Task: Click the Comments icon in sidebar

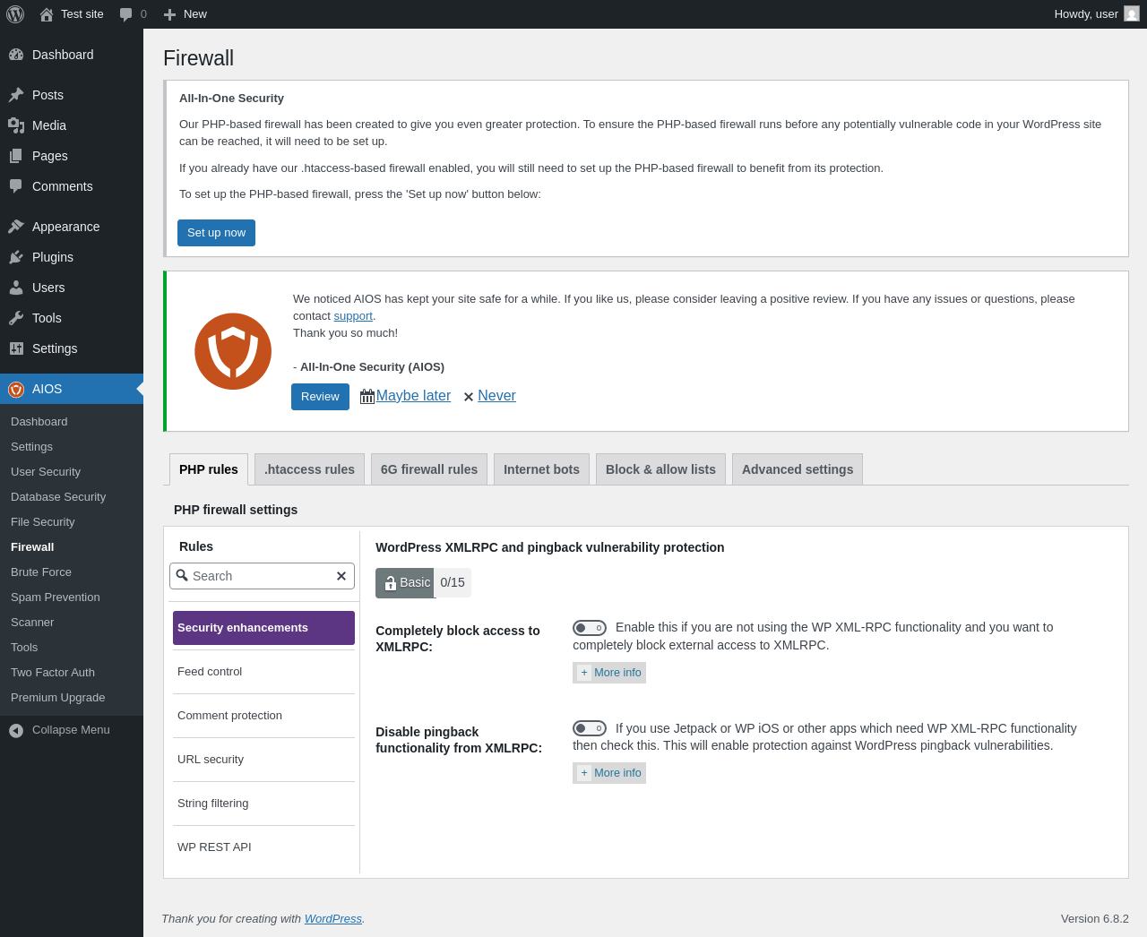Action: (x=16, y=186)
